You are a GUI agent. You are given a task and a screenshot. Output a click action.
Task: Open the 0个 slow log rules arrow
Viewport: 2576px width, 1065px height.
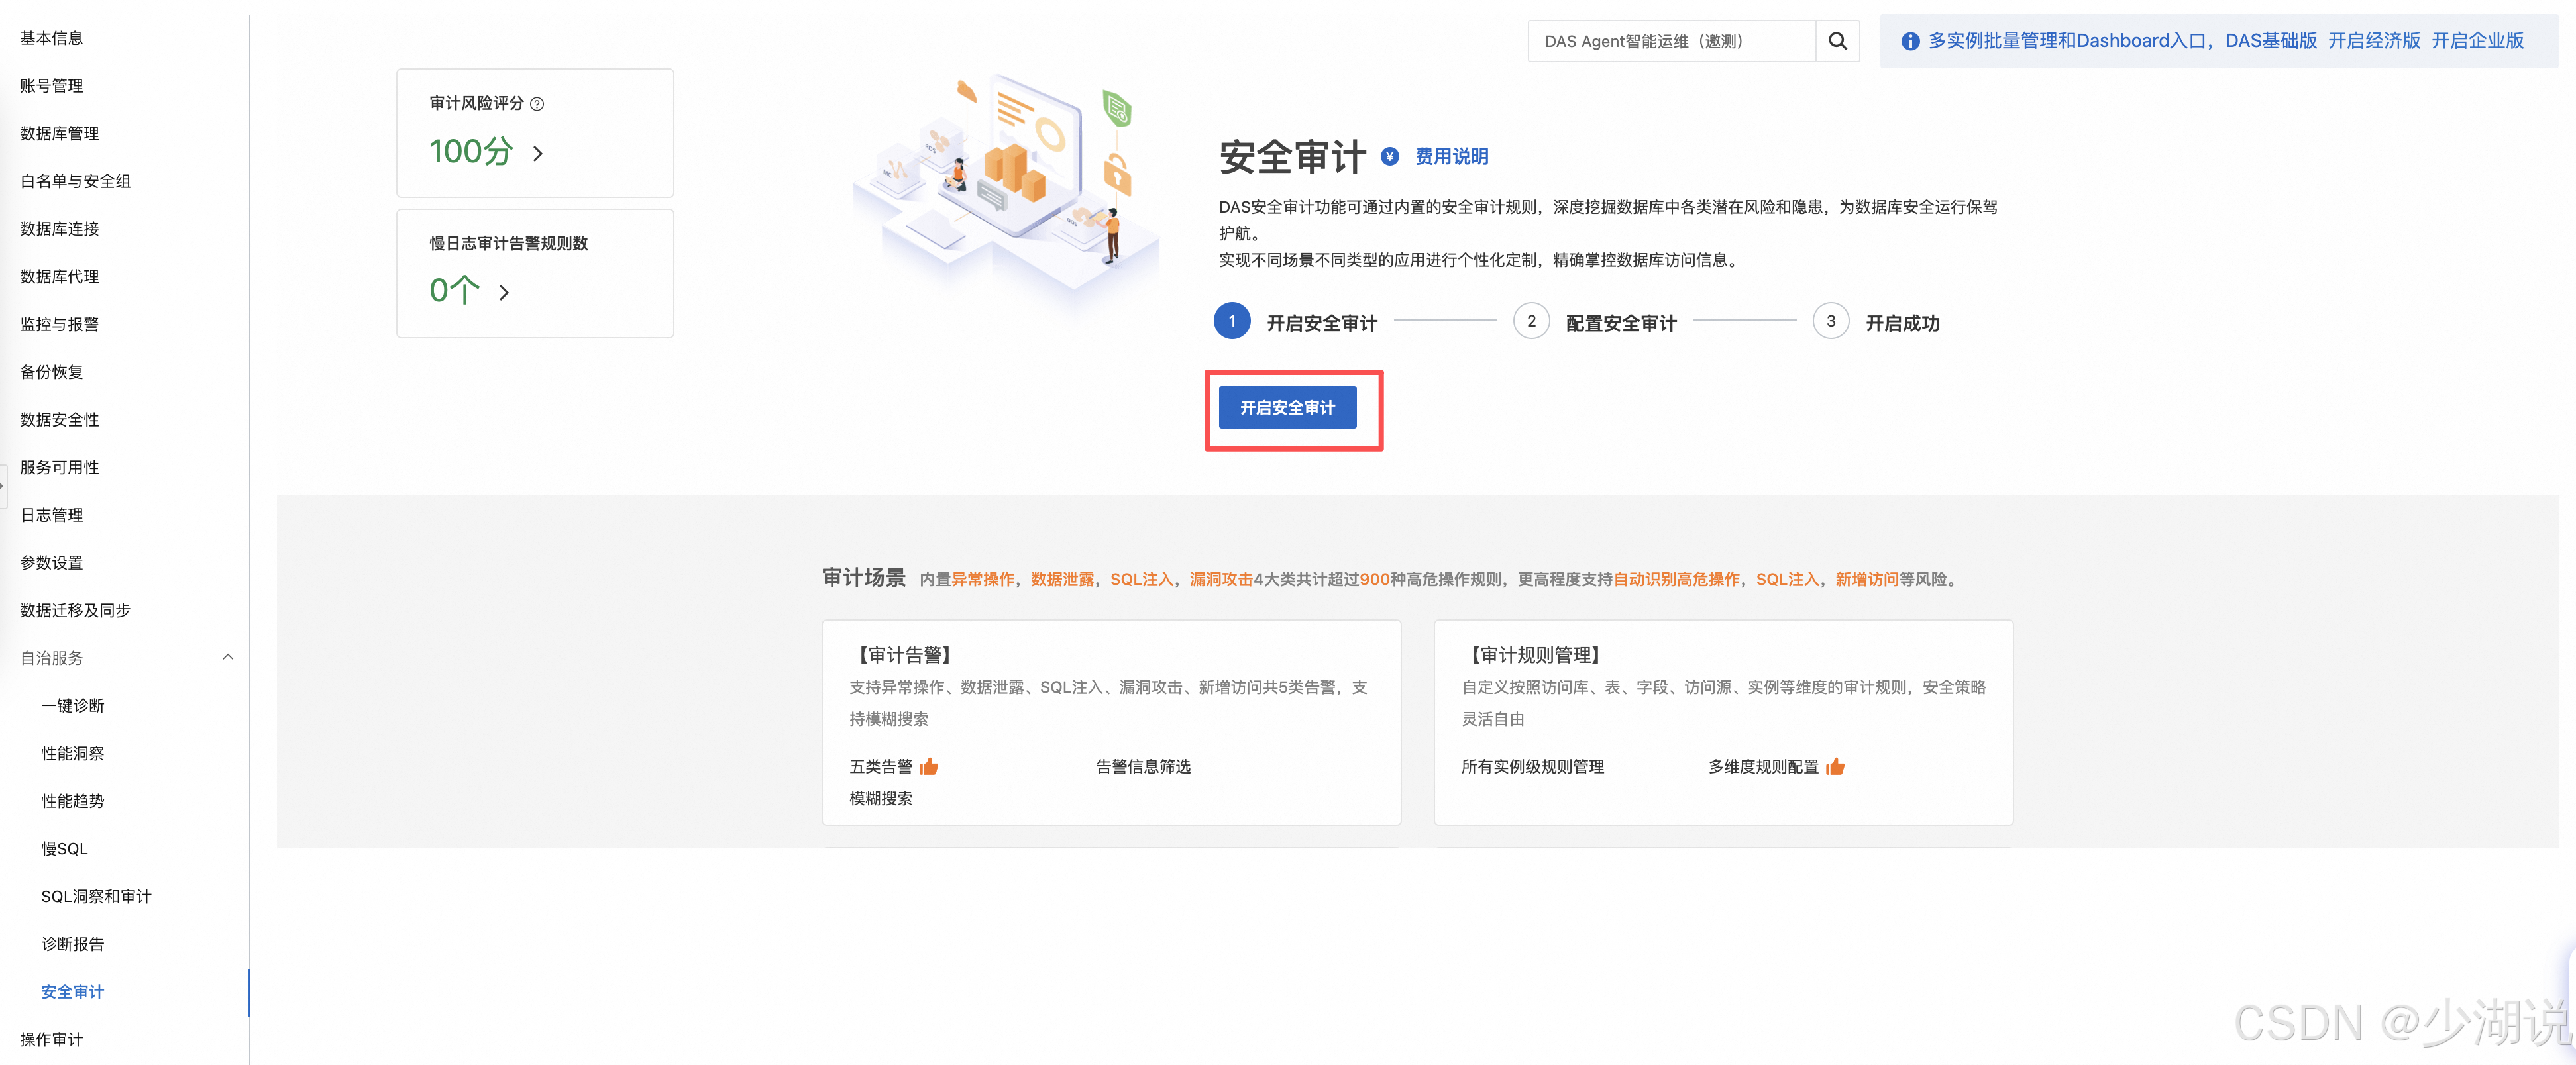pyautogui.click(x=504, y=292)
